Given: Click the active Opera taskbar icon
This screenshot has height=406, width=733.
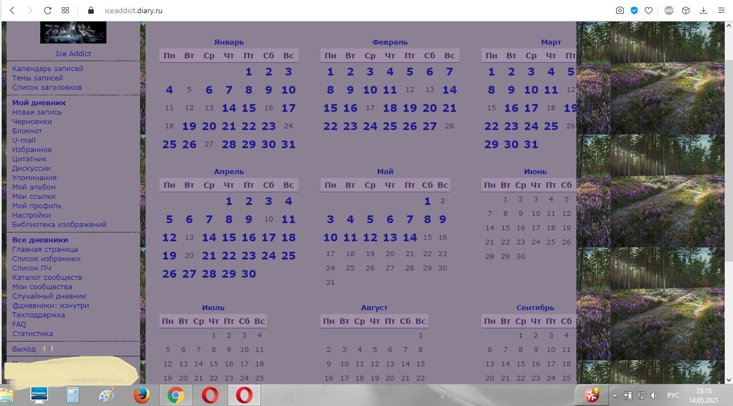Looking at the screenshot, I should [x=244, y=395].
